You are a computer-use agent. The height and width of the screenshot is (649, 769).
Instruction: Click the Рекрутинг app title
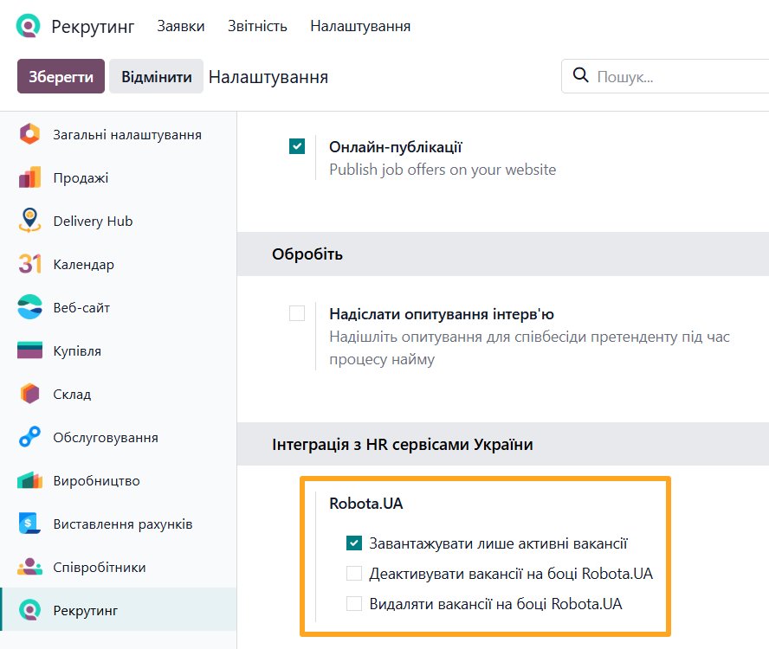(93, 27)
